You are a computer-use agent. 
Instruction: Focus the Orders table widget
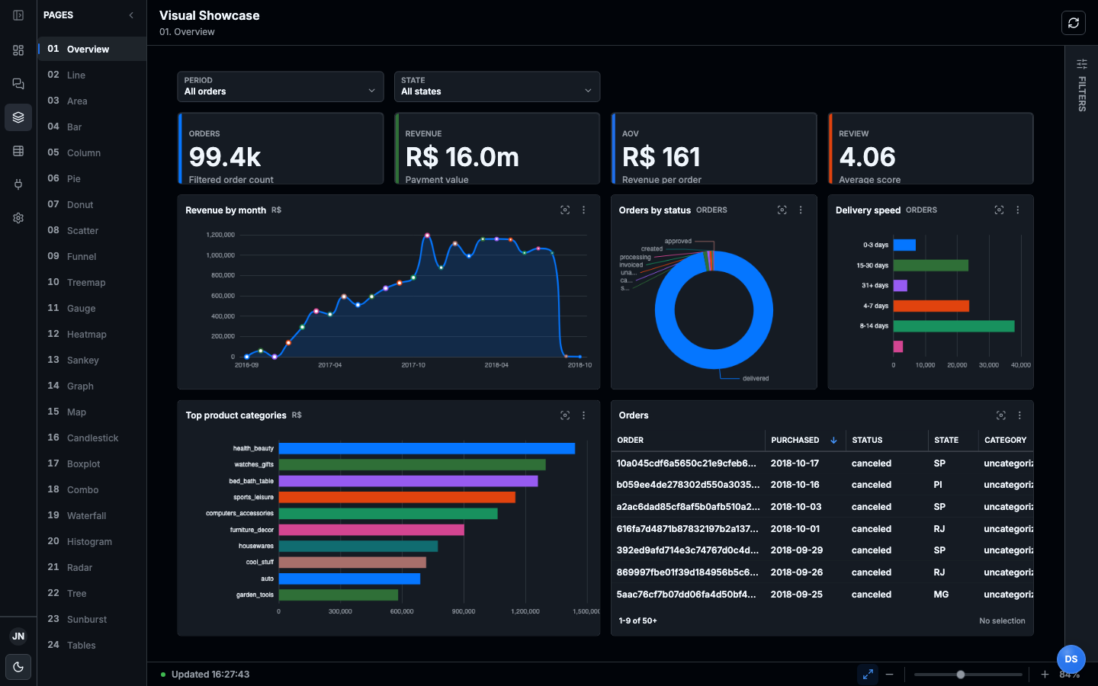(1001, 415)
